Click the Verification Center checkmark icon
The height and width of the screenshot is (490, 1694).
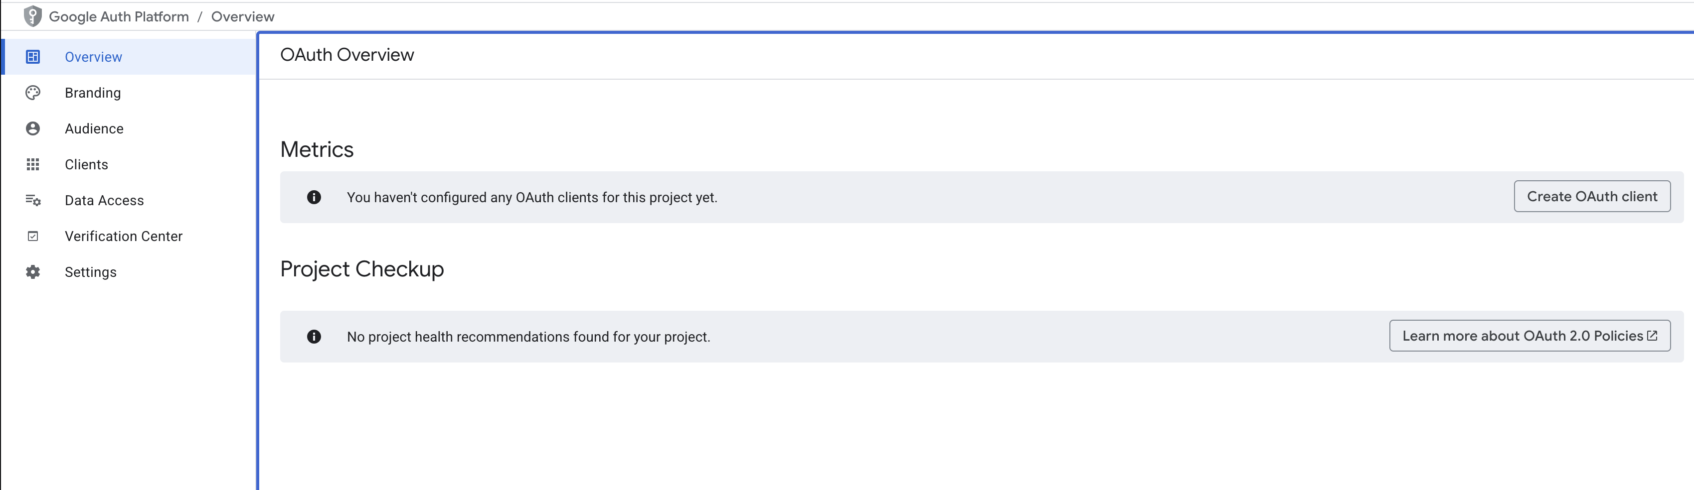[x=33, y=236]
